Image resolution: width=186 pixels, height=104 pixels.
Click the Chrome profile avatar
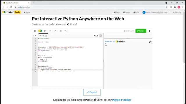179,7
